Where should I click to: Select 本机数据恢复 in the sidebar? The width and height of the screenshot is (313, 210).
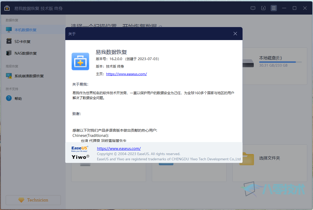click(x=33, y=30)
